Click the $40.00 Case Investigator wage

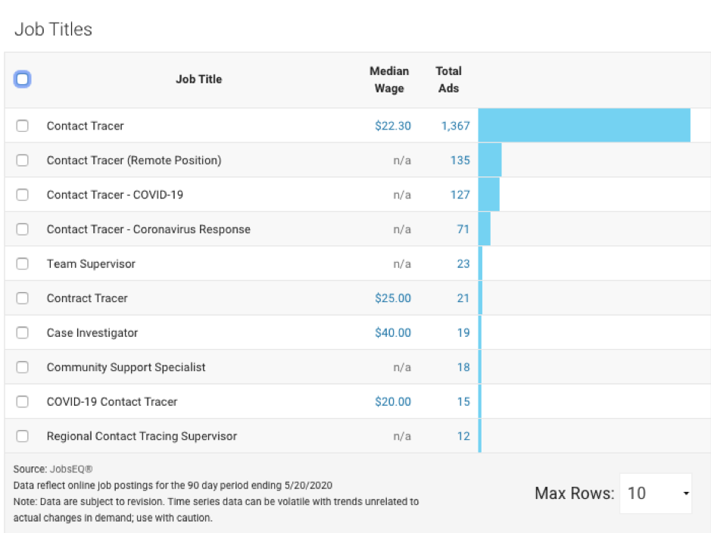point(393,332)
